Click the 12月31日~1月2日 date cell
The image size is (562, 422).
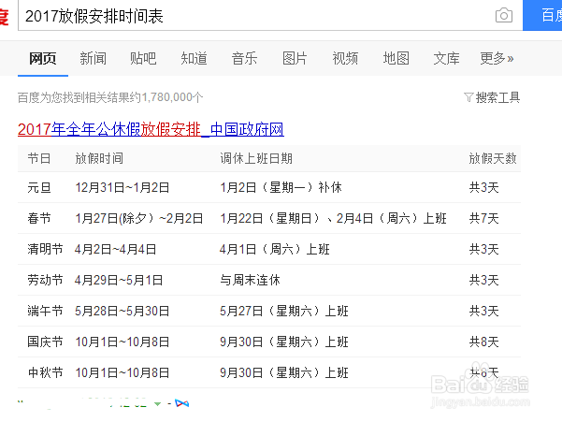(122, 187)
